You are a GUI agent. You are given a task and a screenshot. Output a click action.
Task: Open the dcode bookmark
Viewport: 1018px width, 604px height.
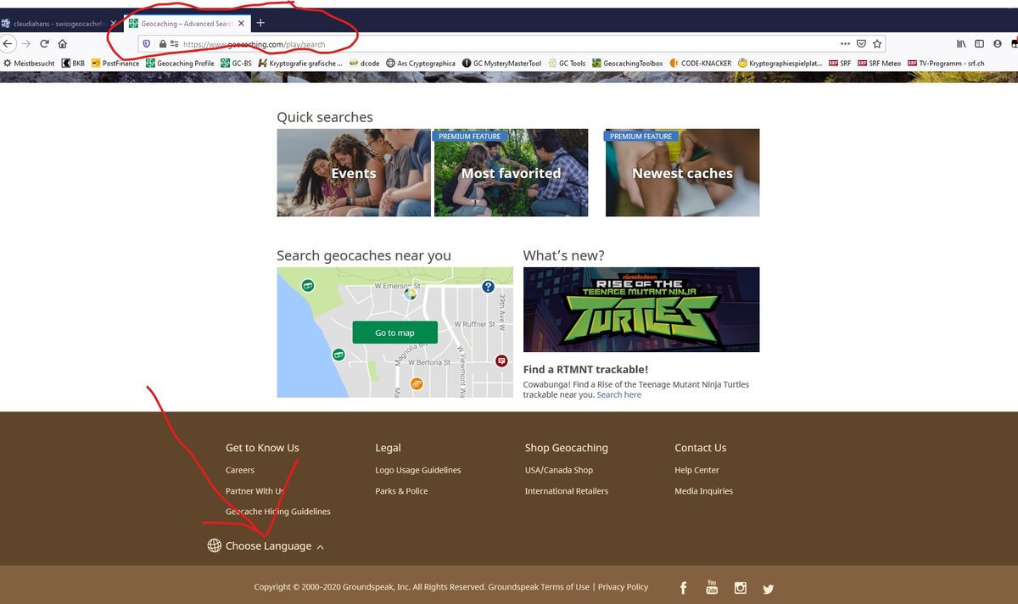pyautogui.click(x=365, y=63)
